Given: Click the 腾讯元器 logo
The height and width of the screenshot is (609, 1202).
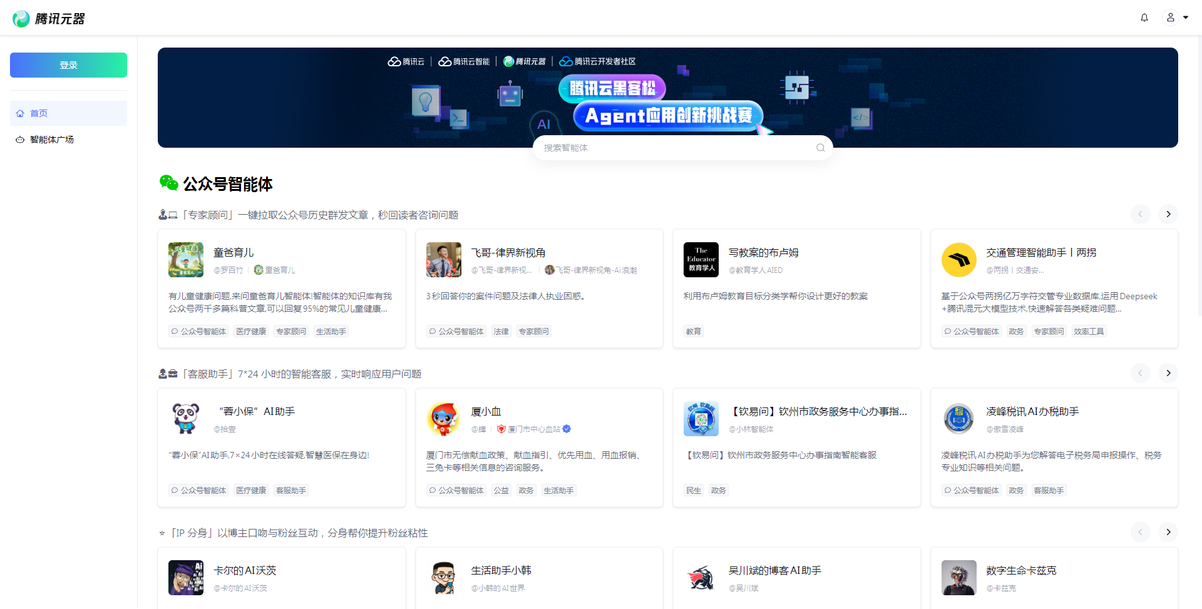Looking at the screenshot, I should click(49, 18).
